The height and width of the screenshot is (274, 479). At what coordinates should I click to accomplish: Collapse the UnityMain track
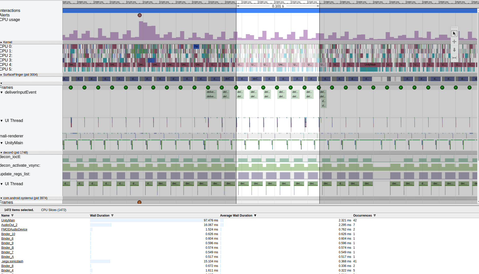click(2, 143)
